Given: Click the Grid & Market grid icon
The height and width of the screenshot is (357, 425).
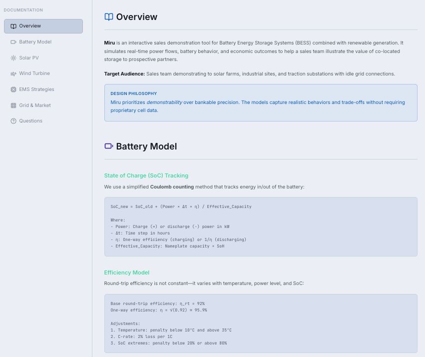Looking at the screenshot, I should pyautogui.click(x=13, y=105).
